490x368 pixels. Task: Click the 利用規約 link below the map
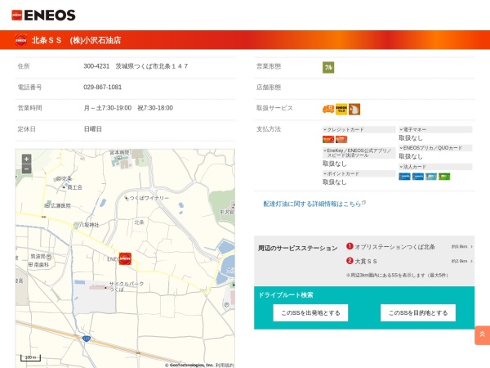tap(225, 366)
